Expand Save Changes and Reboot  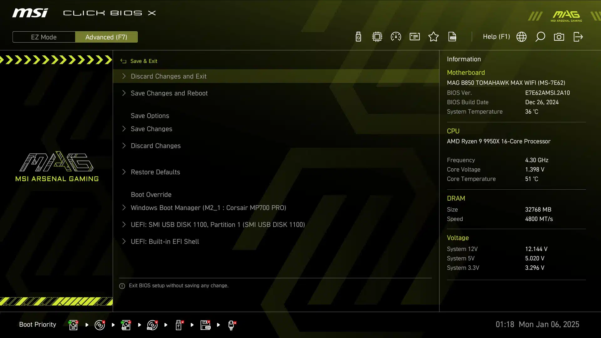coord(169,93)
